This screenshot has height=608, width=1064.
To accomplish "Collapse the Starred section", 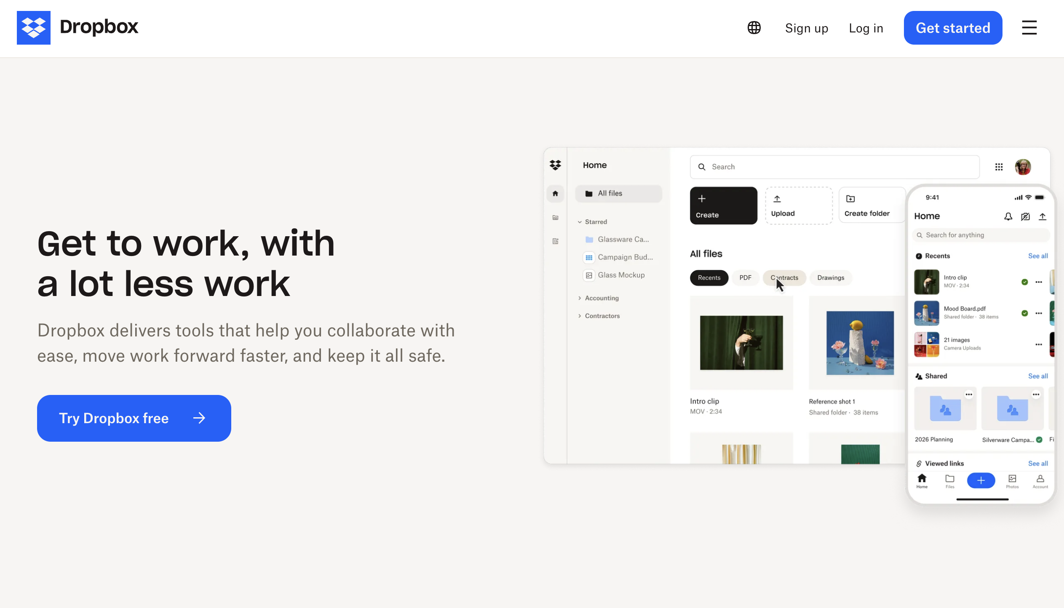I will click(x=580, y=221).
